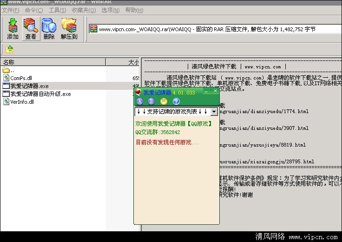This screenshot has width=342, height=242.
Task: Expand the 支持记牌的游戏列表 dropdown arrow
Action: pyautogui.click(x=214, y=112)
